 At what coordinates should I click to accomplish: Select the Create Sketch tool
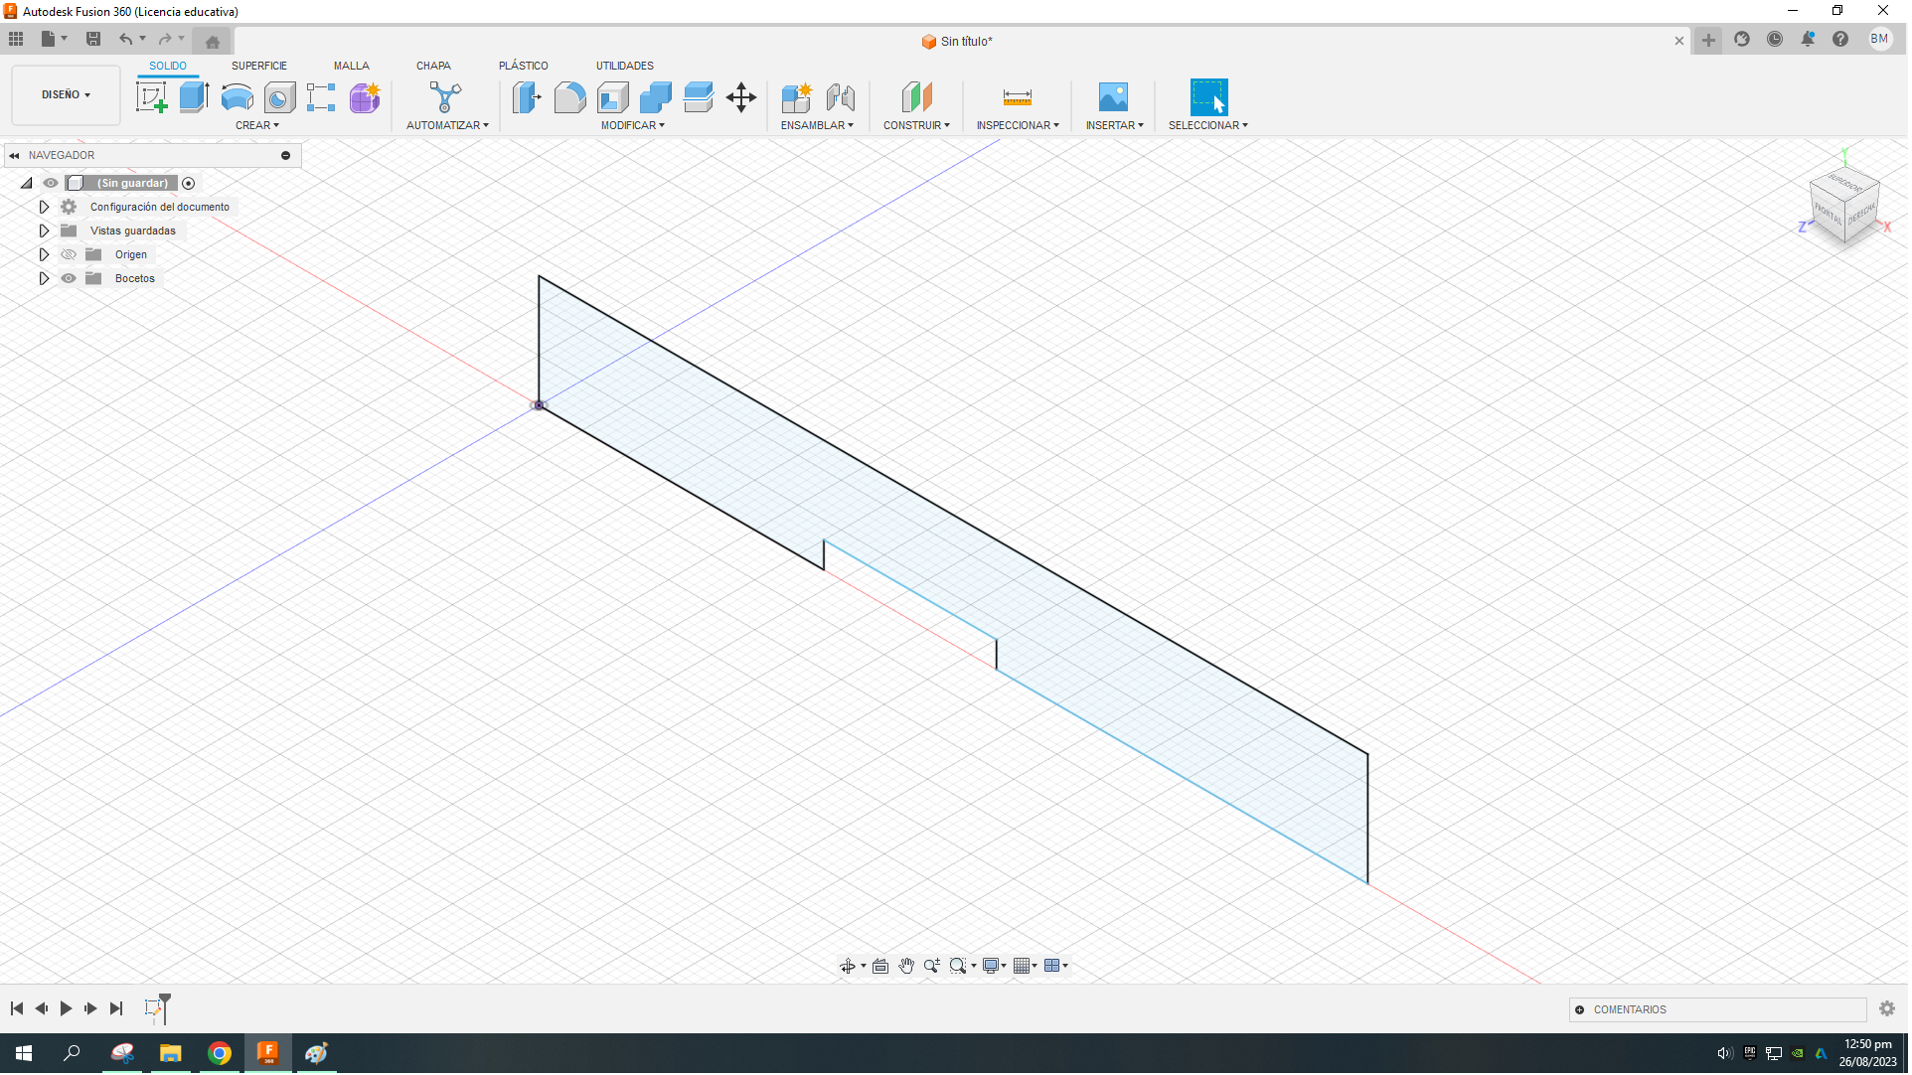click(x=151, y=96)
